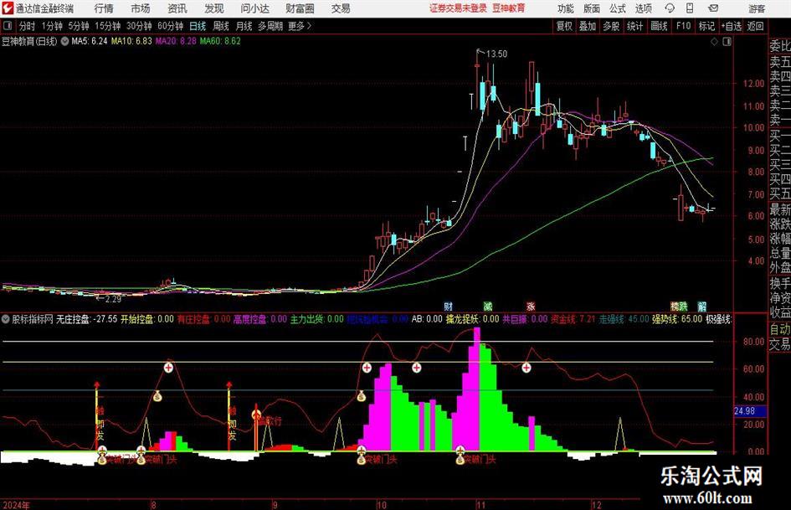791x510 pixels.
Task: Open the 功能 menu
Action: [x=566, y=8]
